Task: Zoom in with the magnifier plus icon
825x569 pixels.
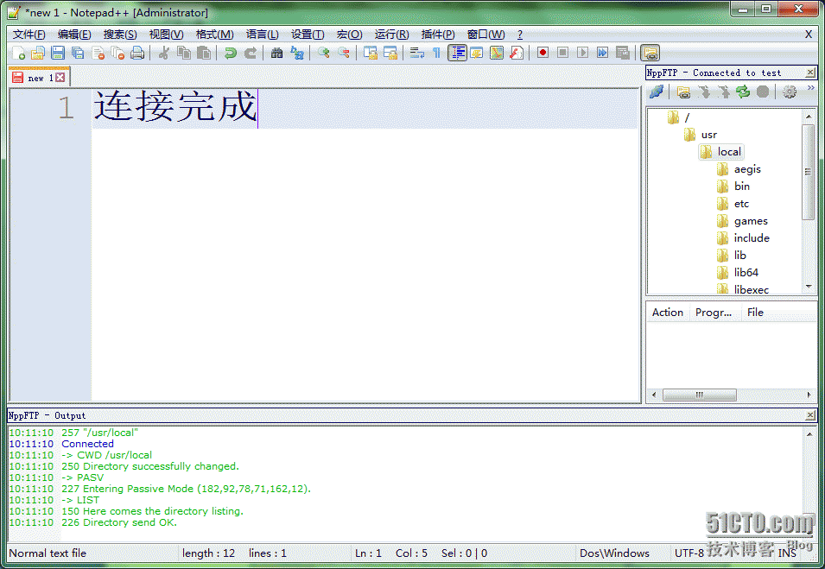Action: point(324,53)
